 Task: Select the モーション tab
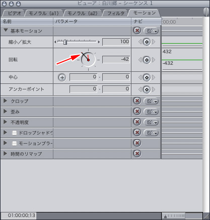[x=145, y=13]
